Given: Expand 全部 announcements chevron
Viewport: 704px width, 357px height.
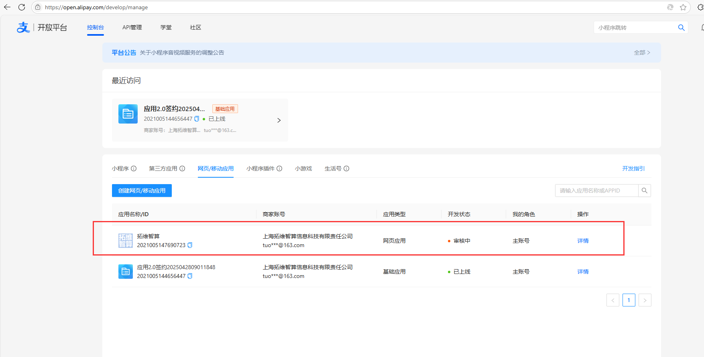Looking at the screenshot, I should coord(649,53).
